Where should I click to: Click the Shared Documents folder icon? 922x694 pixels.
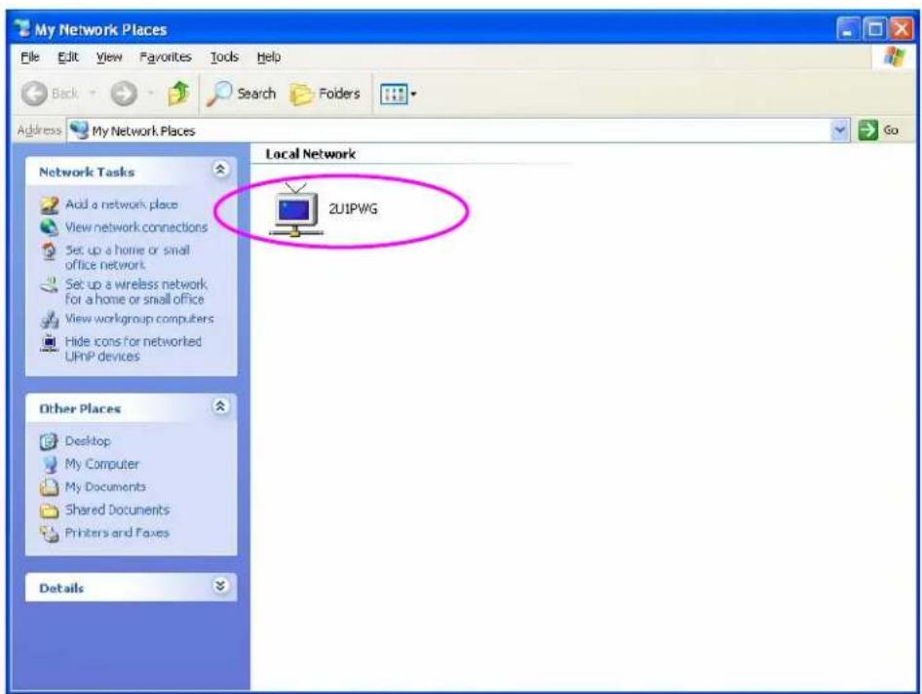click(50, 510)
